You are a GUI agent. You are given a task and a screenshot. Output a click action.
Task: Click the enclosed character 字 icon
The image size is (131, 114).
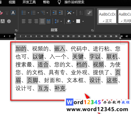[9, 21]
